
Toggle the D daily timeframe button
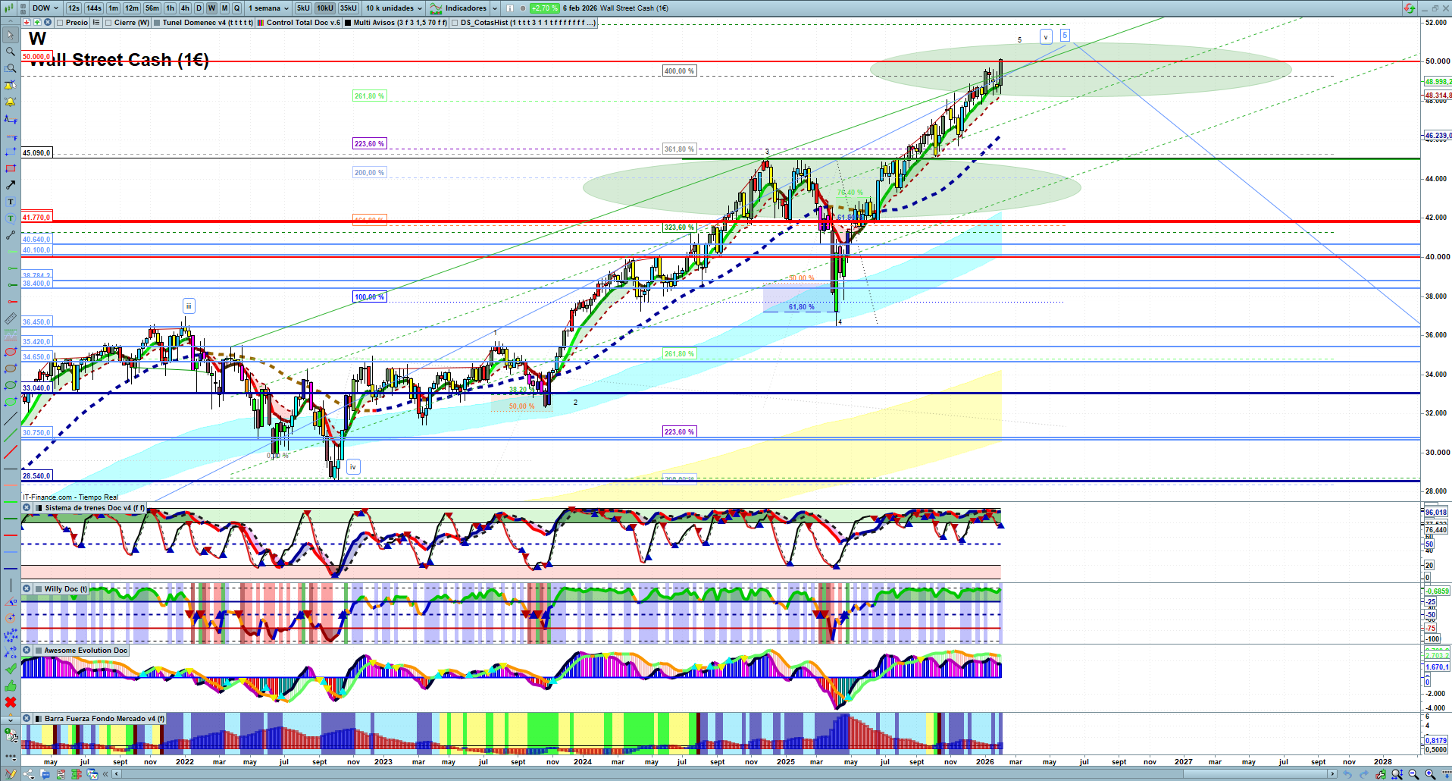[199, 8]
